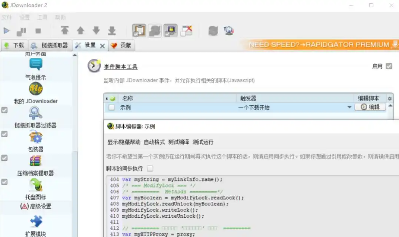
Task: Toggle the clipboard monitoring icon
Action: pyautogui.click(x=139, y=31)
